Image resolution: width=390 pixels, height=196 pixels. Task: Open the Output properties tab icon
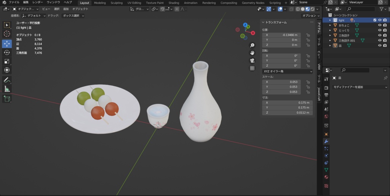pos(326,95)
